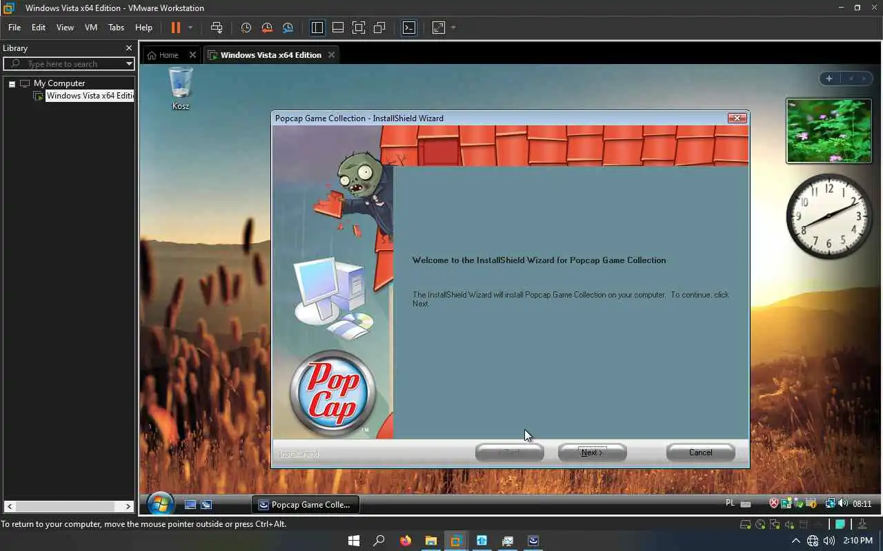Click the Vista volume tray icon
Screen dimensions: 883x551
pos(842,503)
